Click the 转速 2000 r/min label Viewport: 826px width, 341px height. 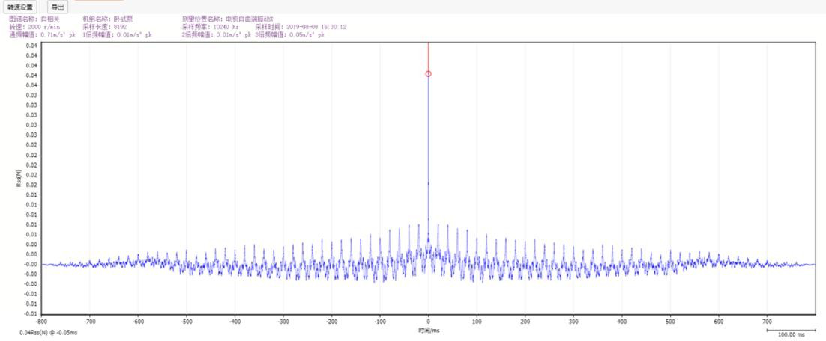38,26
